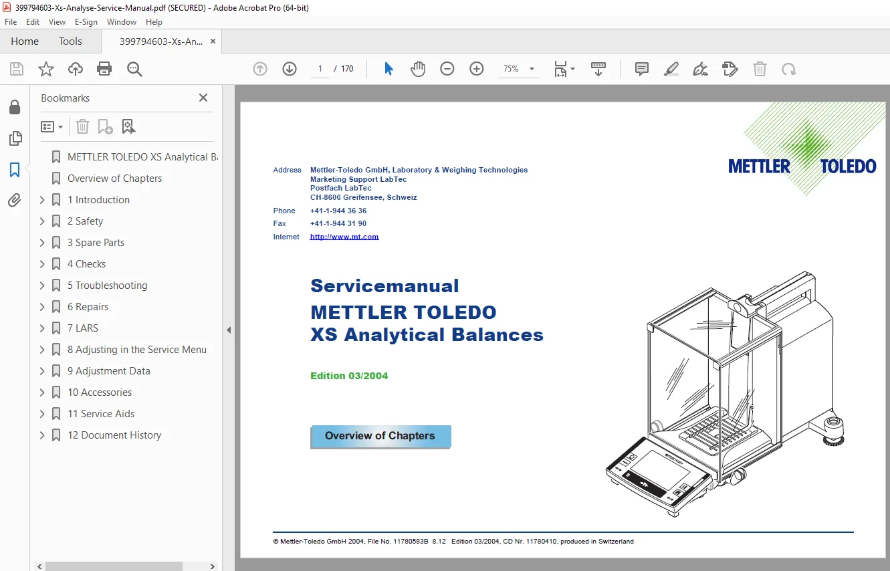Switch to the Home tab
The height and width of the screenshot is (571, 890).
[25, 41]
